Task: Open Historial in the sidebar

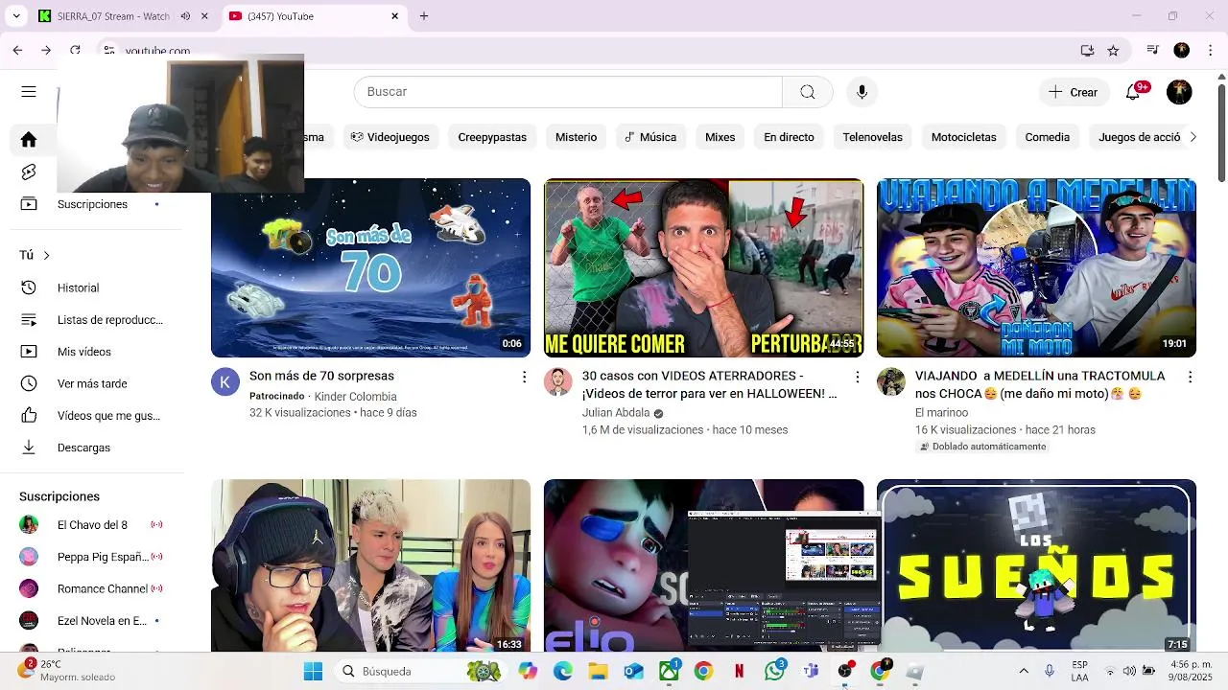Action: click(x=78, y=287)
